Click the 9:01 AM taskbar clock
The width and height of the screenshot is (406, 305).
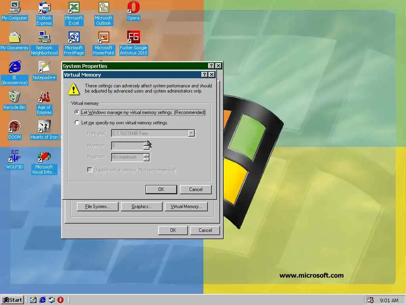[x=389, y=300]
